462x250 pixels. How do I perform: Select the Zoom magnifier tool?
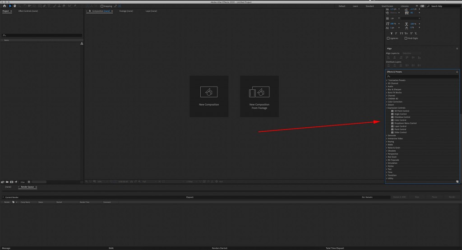coord(19,6)
